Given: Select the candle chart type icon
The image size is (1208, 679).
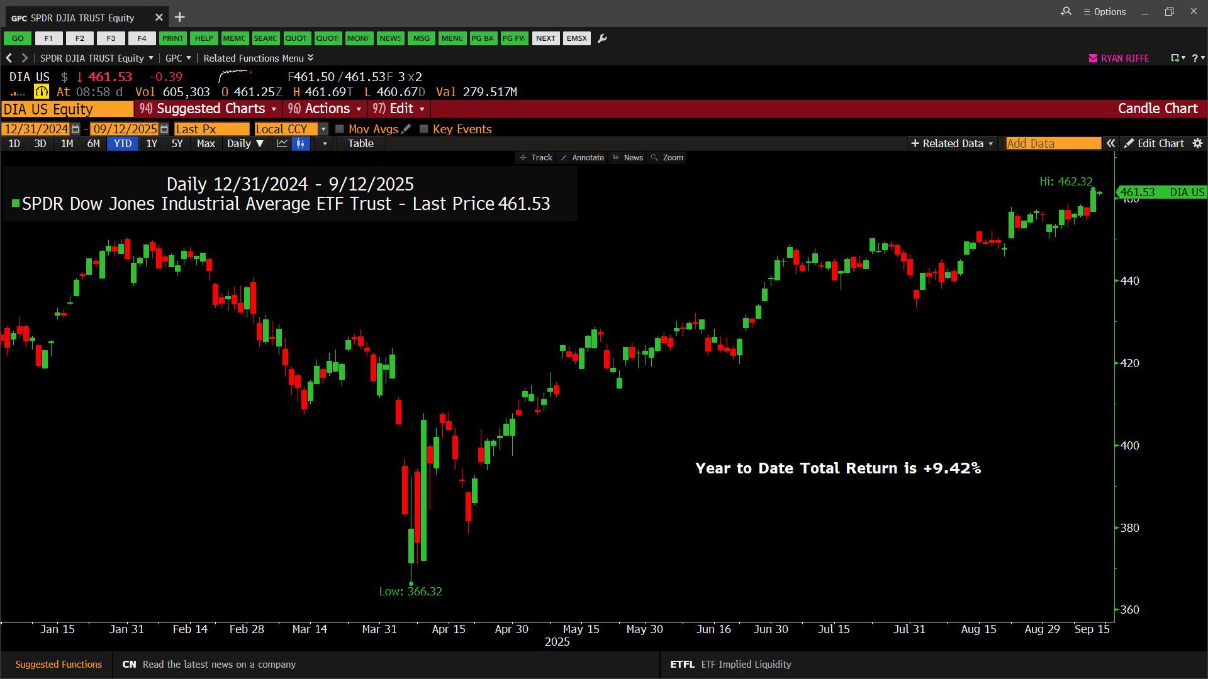Looking at the screenshot, I should click(x=301, y=143).
